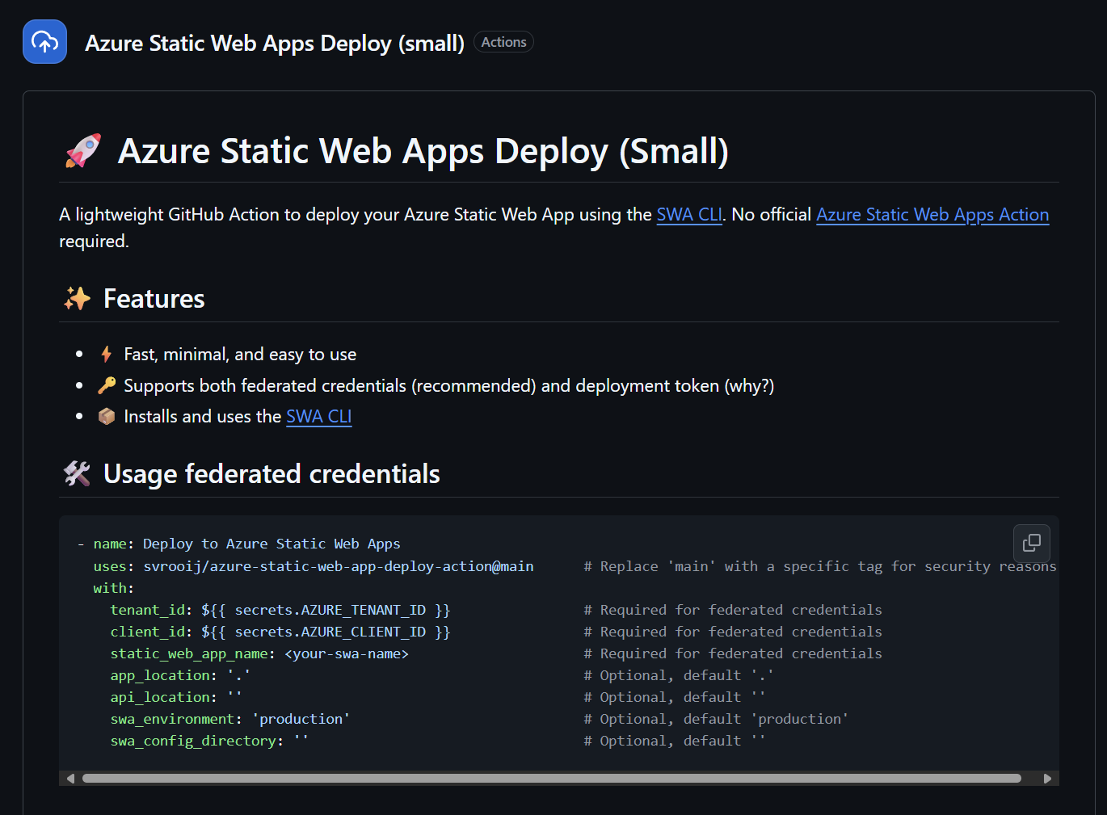Screen dimensions: 1107x815
Task: Click the horizontal scrollbar thumb of code block
Action: pyautogui.click(x=552, y=779)
